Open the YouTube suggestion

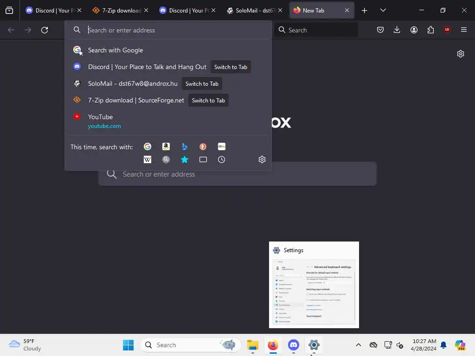click(168, 121)
